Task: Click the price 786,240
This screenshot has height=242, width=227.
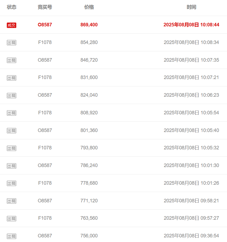Action: click(89, 165)
